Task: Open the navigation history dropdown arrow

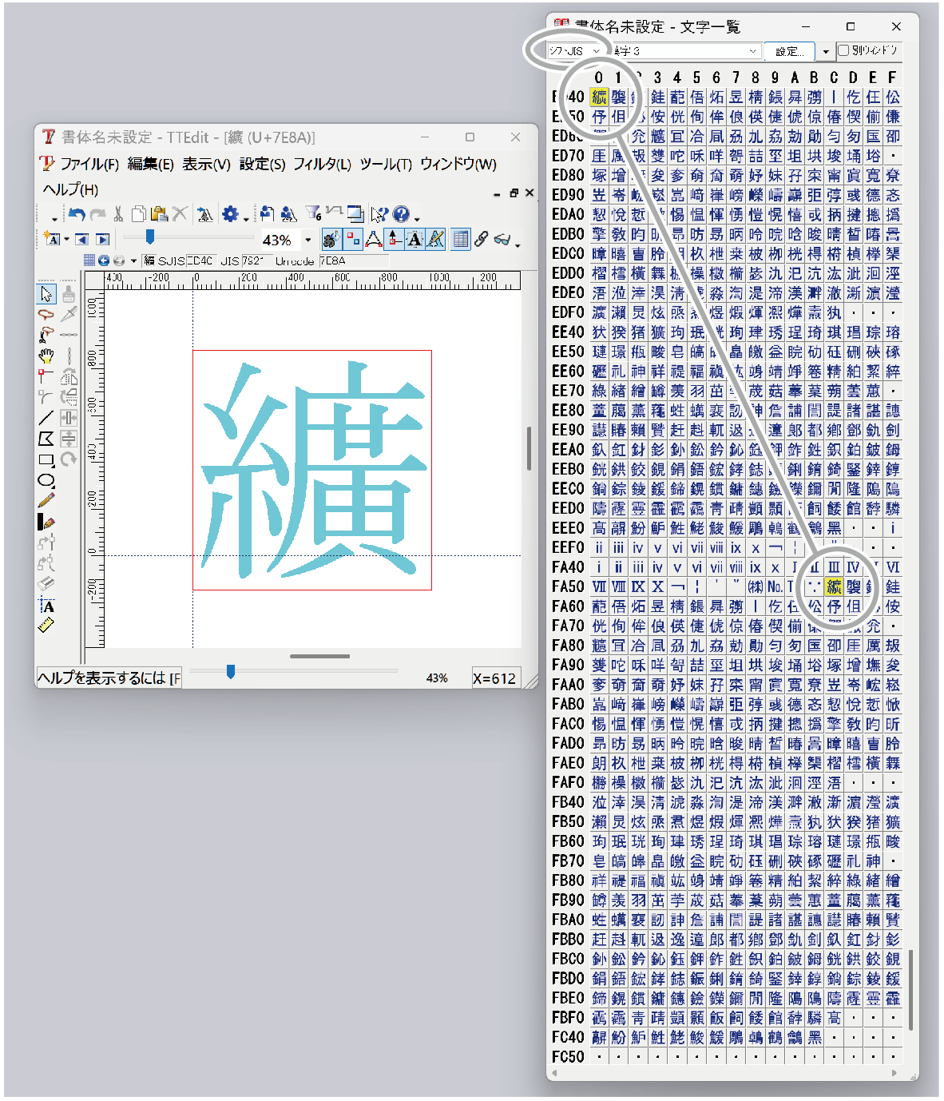Action: coord(133,261)
